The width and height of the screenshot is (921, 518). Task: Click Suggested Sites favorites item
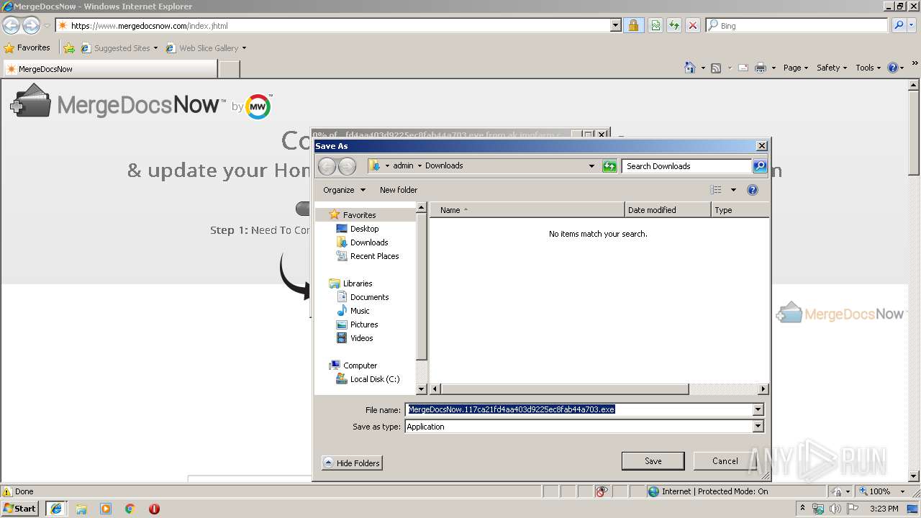click(119, 48)
